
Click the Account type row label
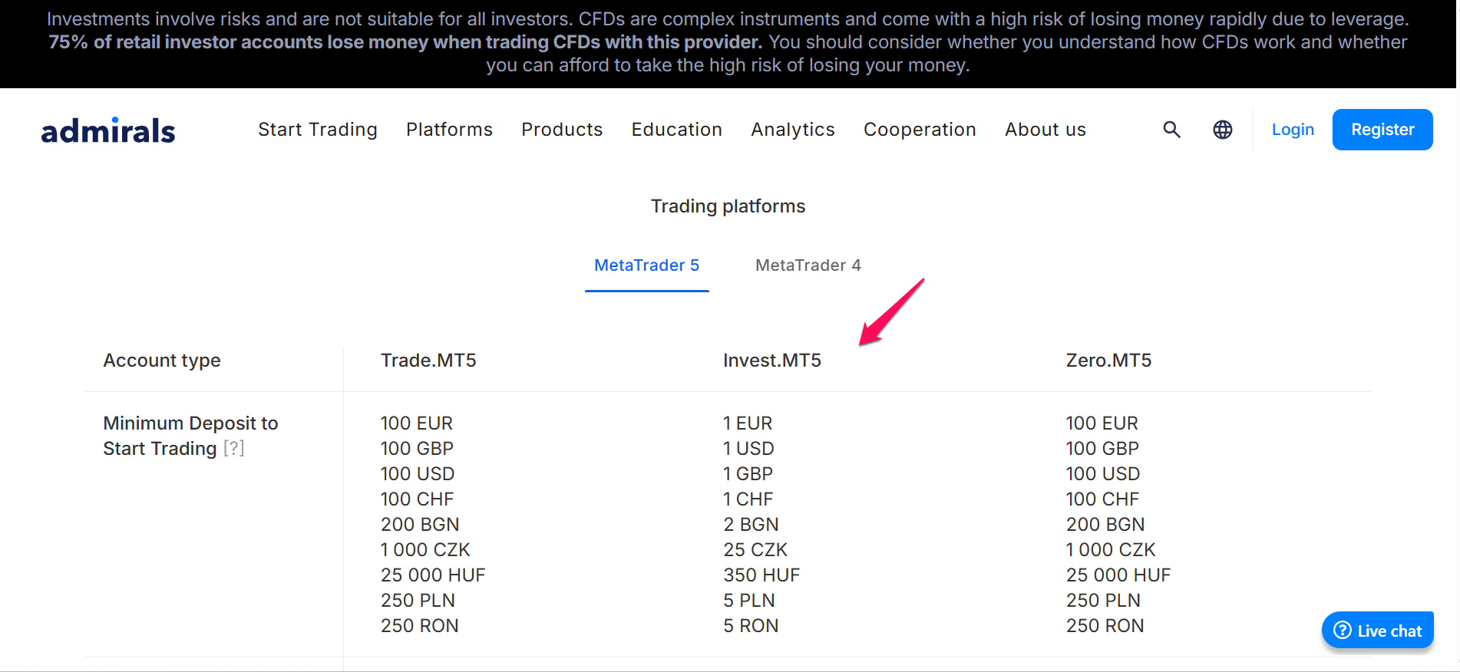click(162, 361)
